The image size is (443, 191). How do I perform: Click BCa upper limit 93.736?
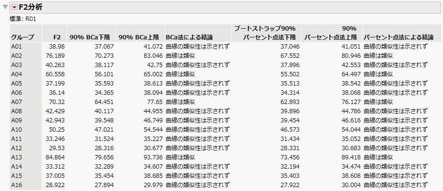click(154, 157)
